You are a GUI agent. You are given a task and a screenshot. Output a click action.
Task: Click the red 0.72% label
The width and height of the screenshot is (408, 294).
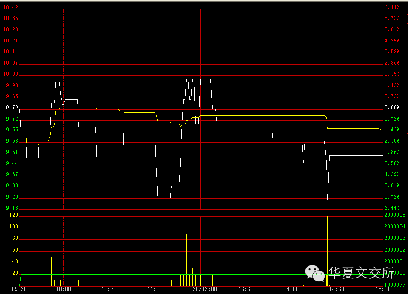point(392,96)
